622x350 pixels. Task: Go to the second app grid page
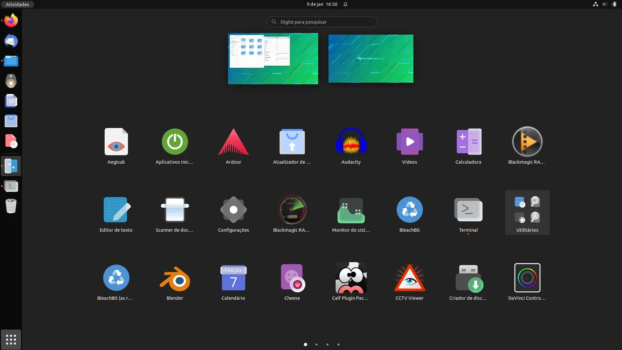point(317,344)
